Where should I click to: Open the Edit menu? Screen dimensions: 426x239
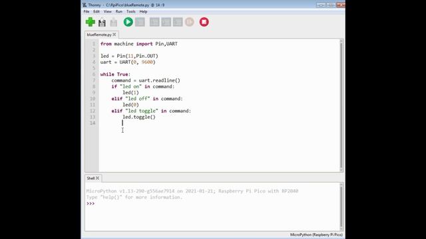tap(97, 12)
